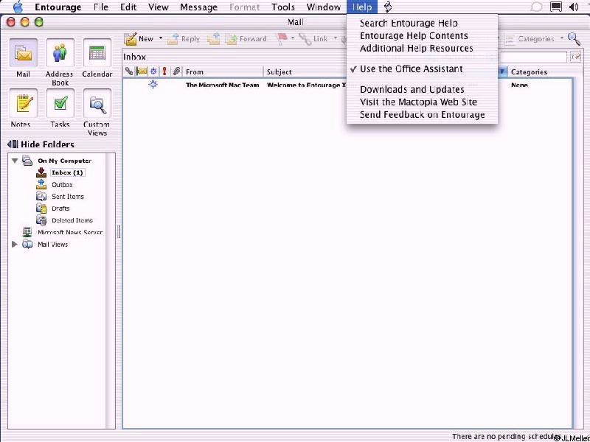Click the Categories toolbar icon
The image size is (590, 442).
510,39
